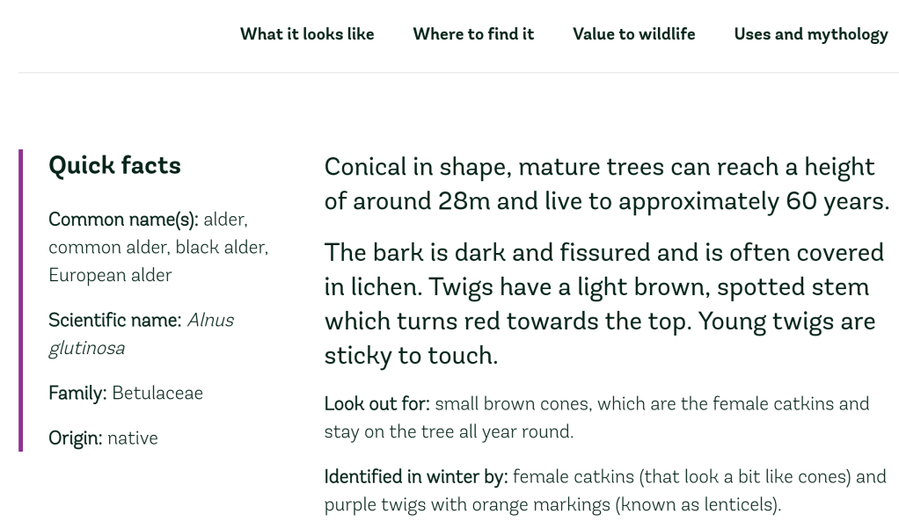Viewport: 899px width, 521px height.
Task: Select the 'Value to wildlife' nav link
Action: click(633, 34)
